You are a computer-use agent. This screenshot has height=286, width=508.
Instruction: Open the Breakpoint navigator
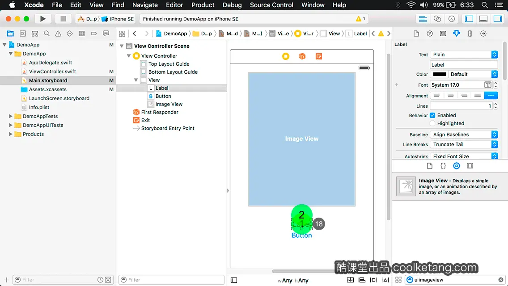(x=94, y=34)
